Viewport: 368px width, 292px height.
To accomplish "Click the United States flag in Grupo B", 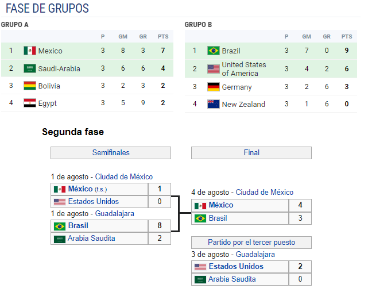I will pyautogui.click(x=214, y=69).
